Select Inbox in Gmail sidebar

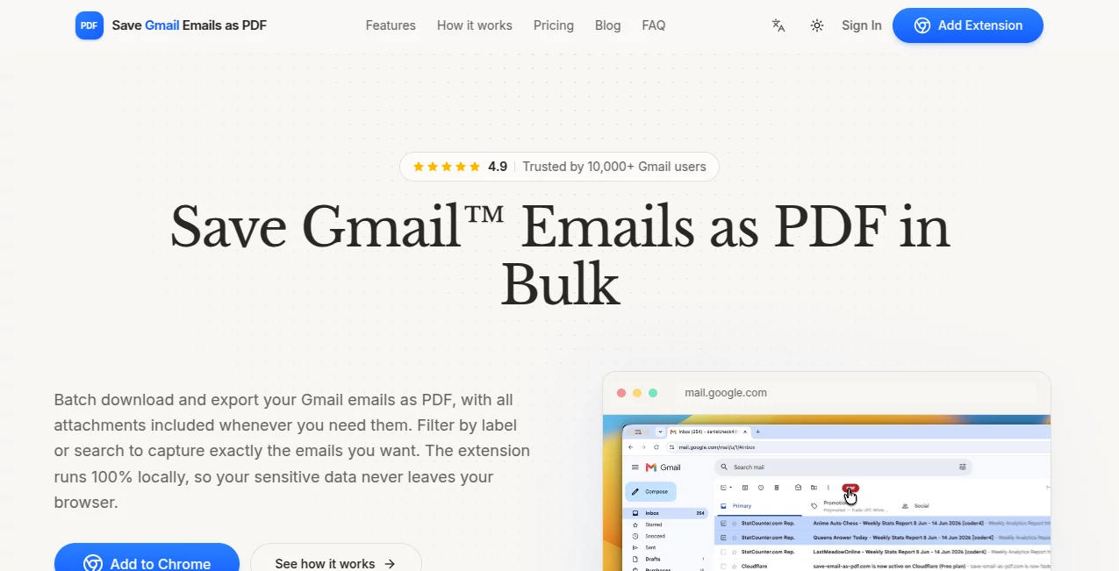[665, 513]
